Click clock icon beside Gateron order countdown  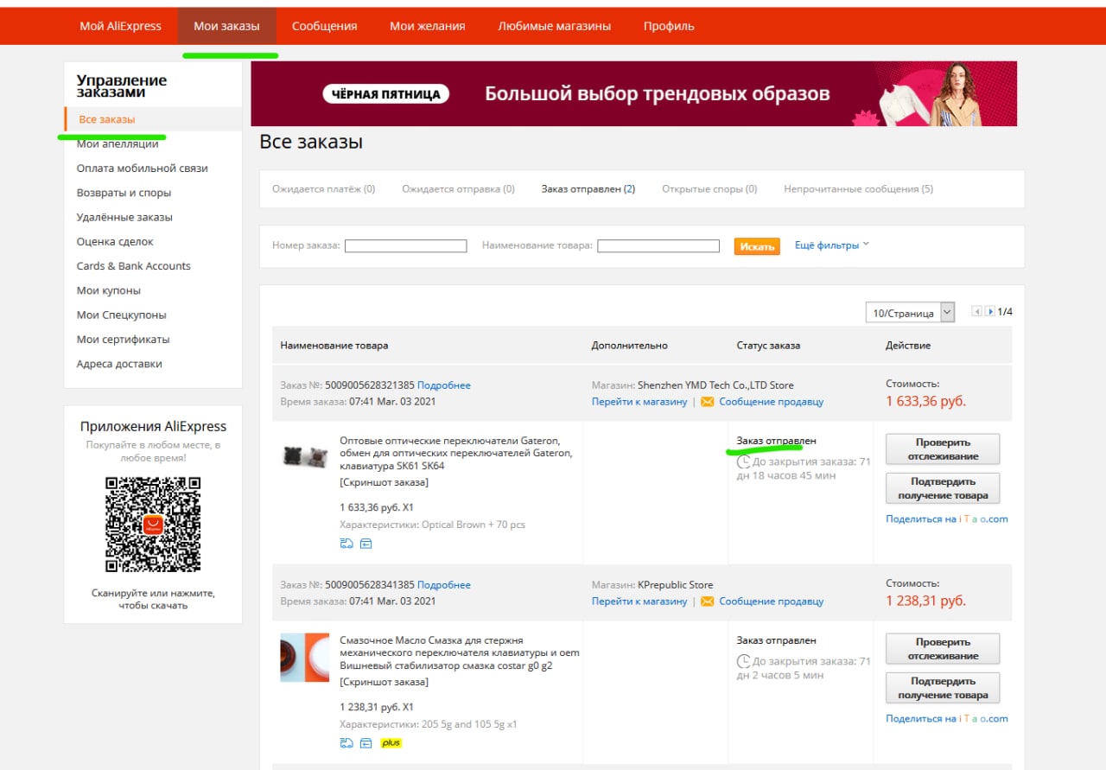(x=743, y=462)
